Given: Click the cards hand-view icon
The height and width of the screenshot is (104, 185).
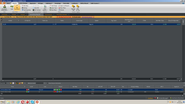Looking at the screenshot, I should [13, 83].
